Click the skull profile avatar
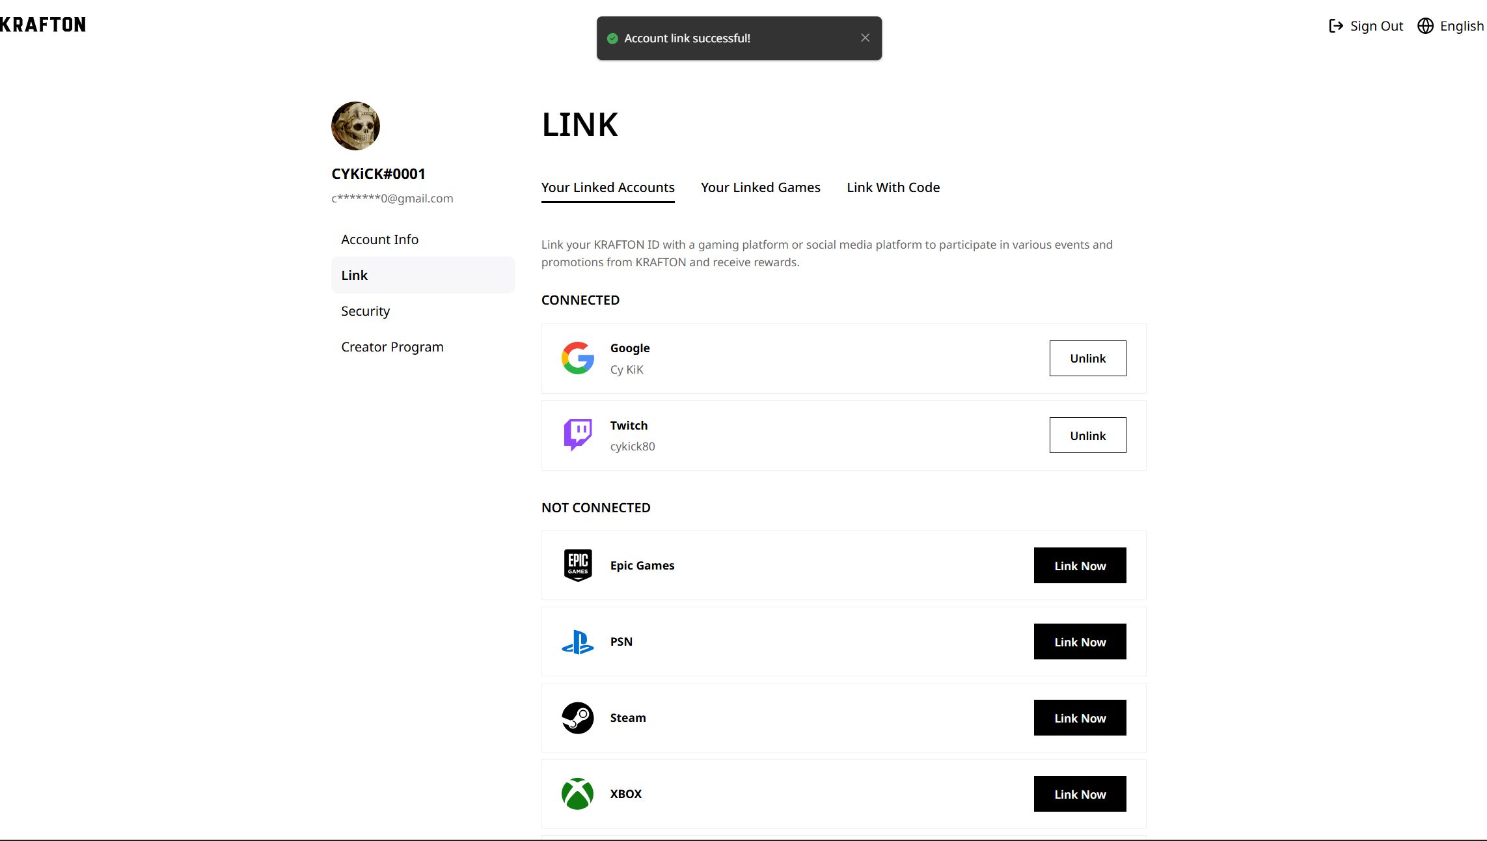The image size is (1487, 841). (355, 126)
